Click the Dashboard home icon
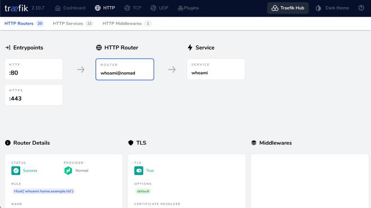Screen dimensions: 371x208 point(58,8)
